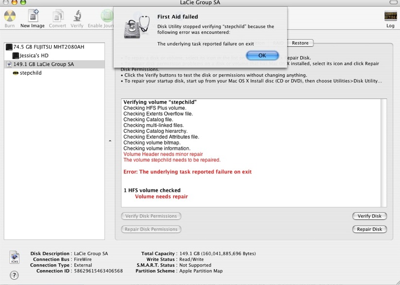Click 'Volume needs repair' red text
Screen dimensions: 400x285
tap(161, 196)
